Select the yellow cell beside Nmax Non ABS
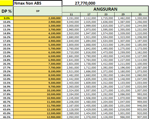 [6, 3]
